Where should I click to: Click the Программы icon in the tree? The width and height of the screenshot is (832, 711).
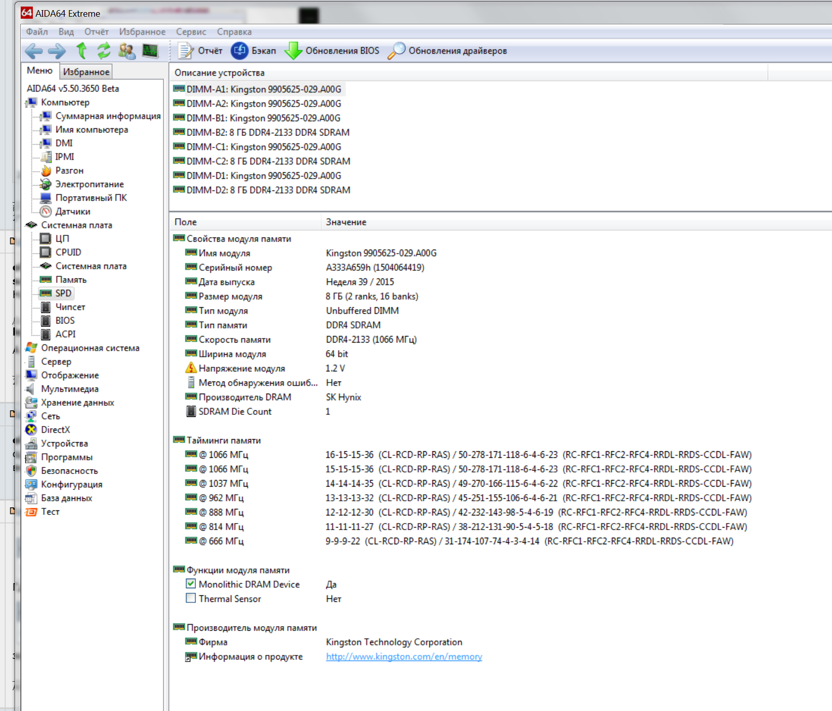point(31,457)
